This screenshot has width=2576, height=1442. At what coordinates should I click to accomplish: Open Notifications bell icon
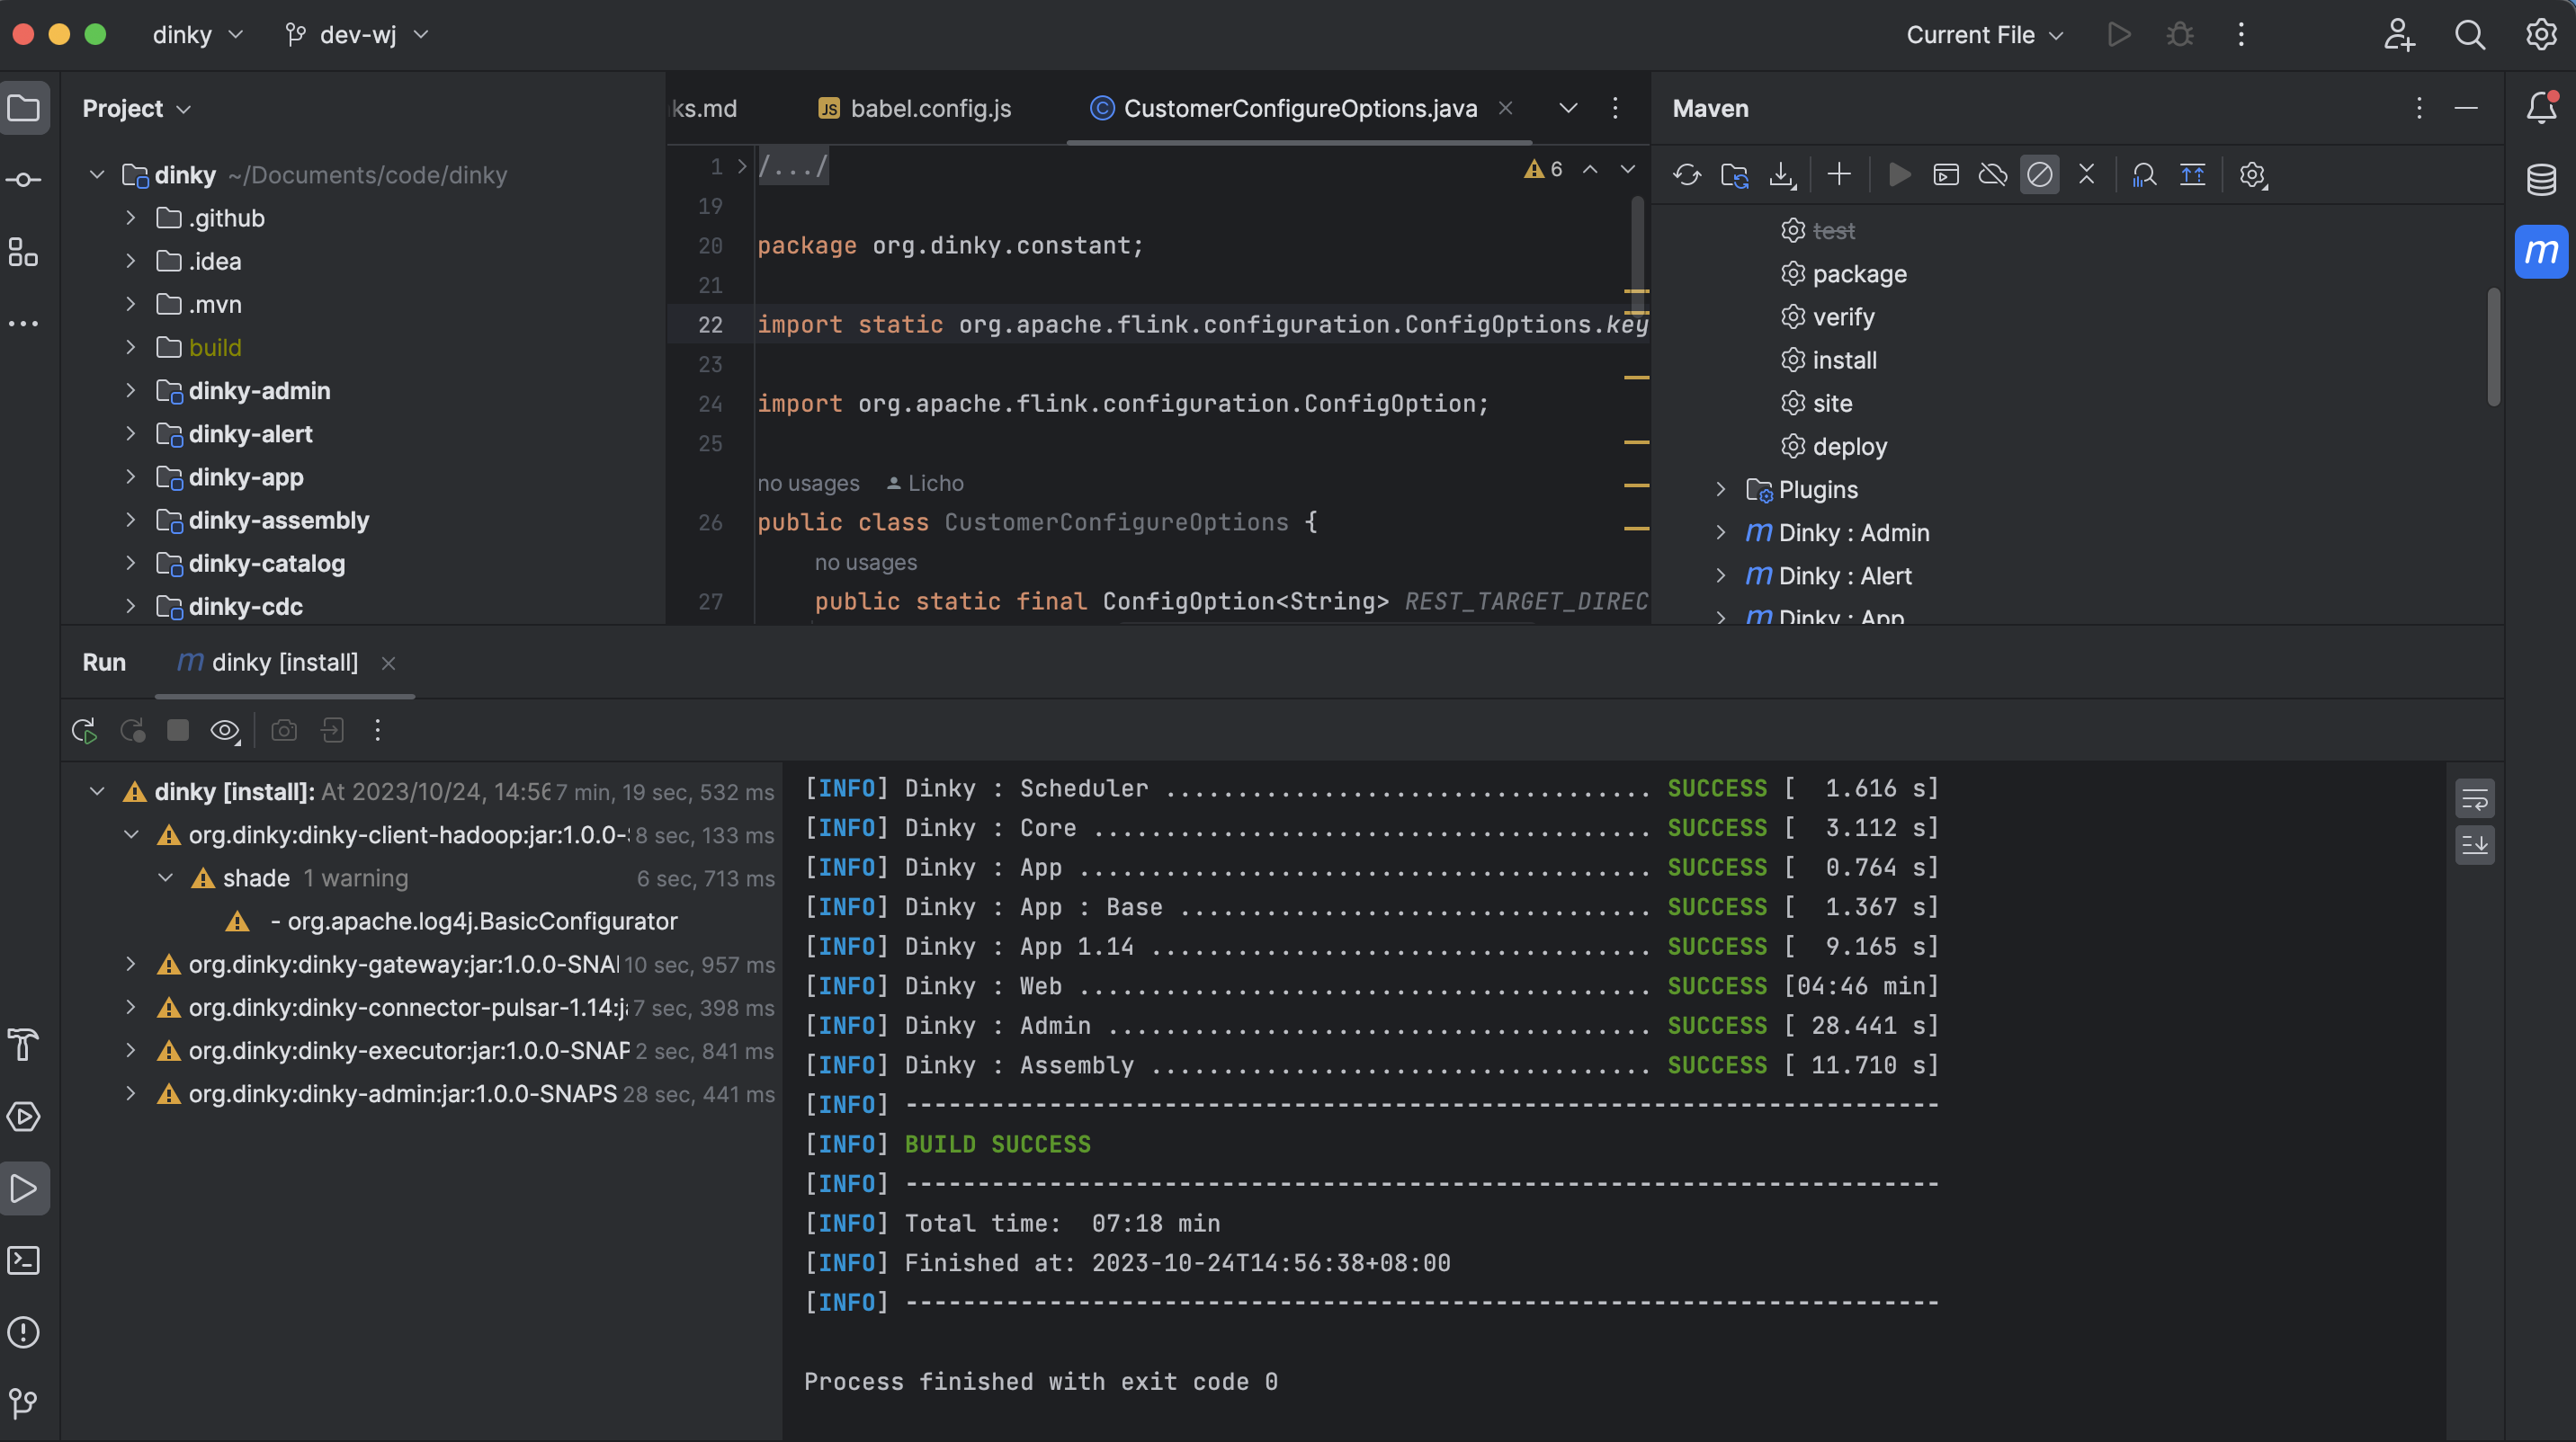click(2541, 108)
